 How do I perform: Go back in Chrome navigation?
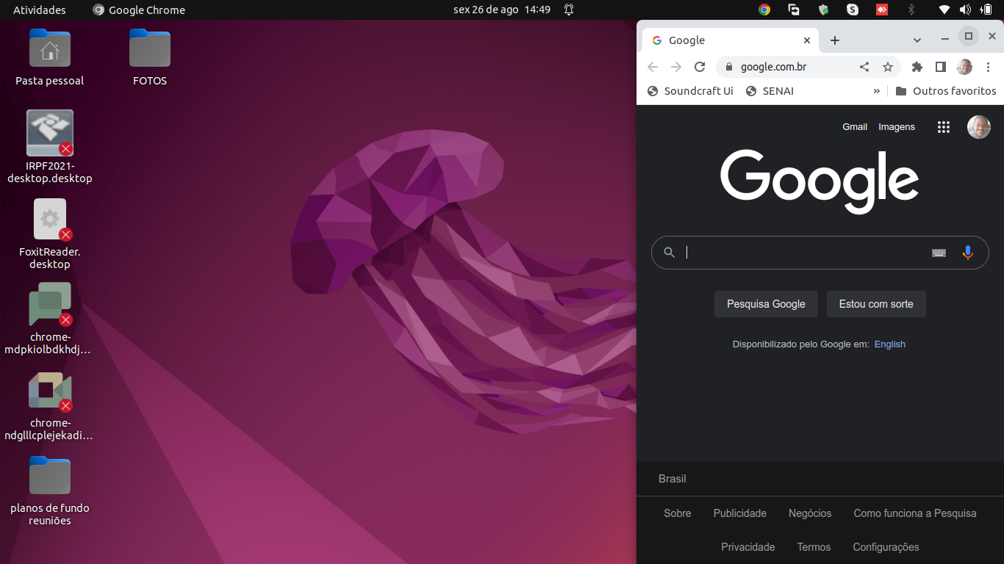653,67
